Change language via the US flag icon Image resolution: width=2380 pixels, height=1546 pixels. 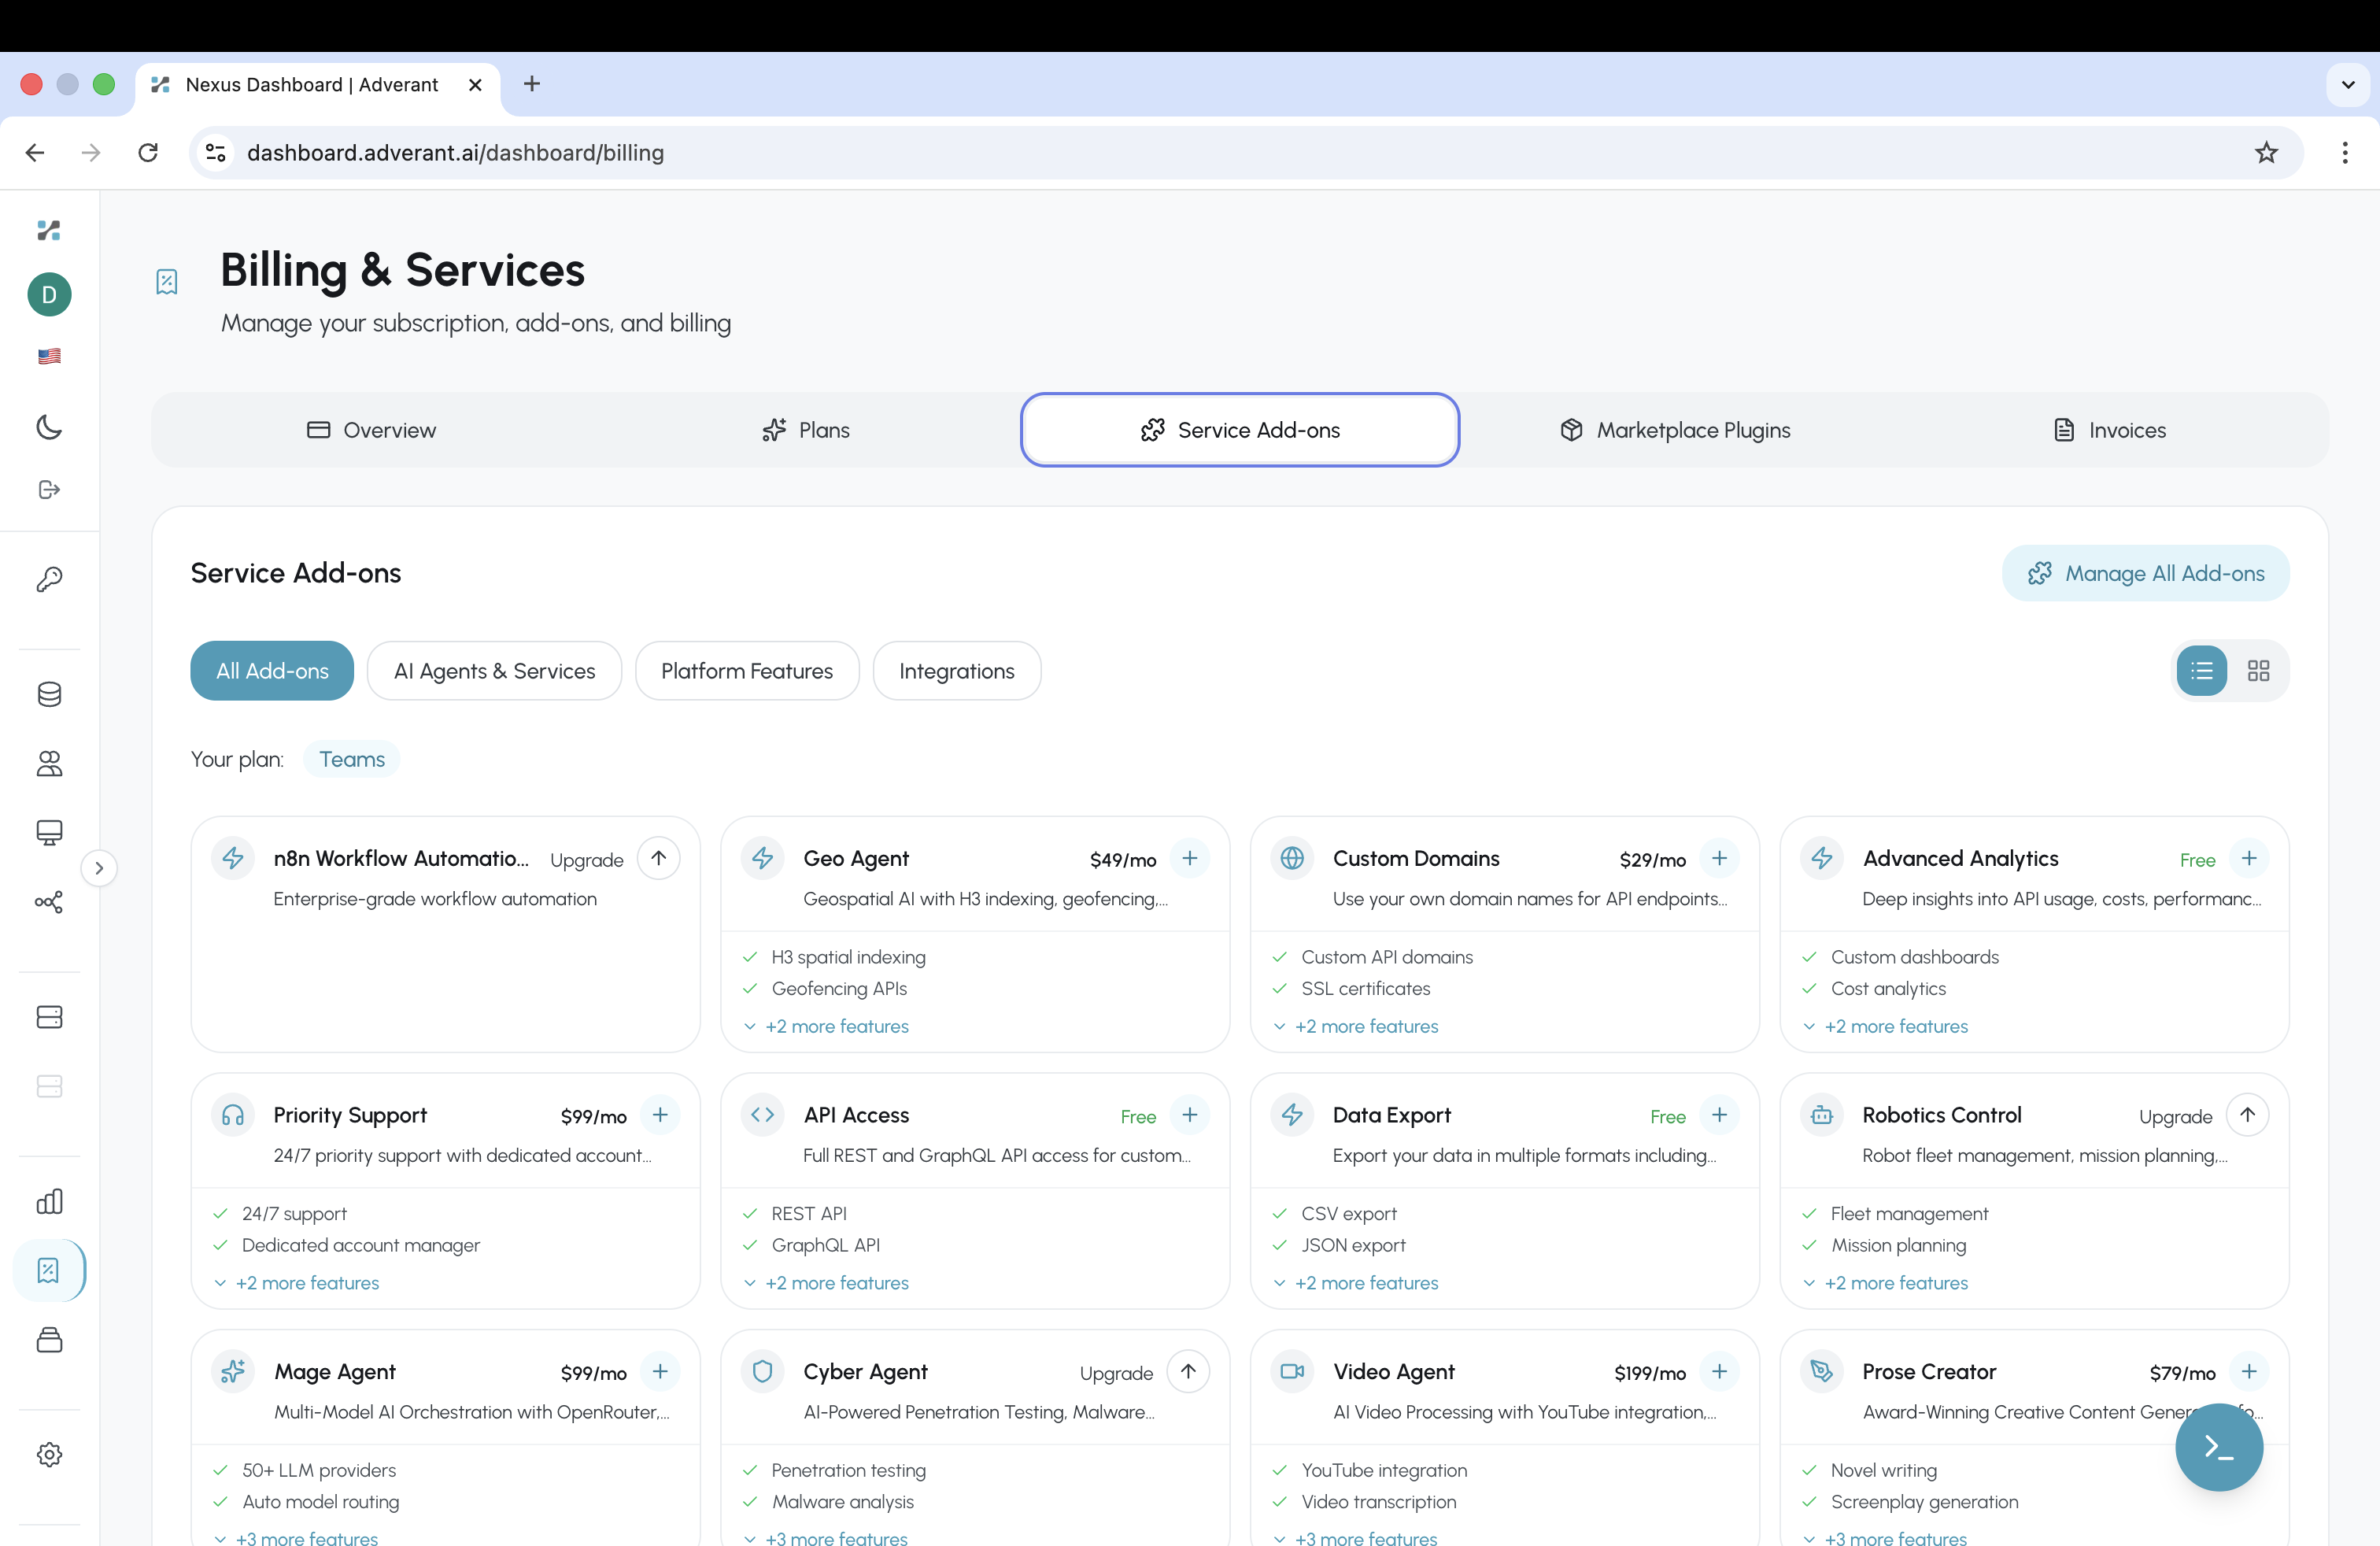point(49,356)
